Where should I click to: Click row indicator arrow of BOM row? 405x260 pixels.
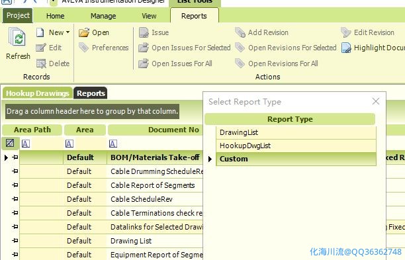pos(6,157)
